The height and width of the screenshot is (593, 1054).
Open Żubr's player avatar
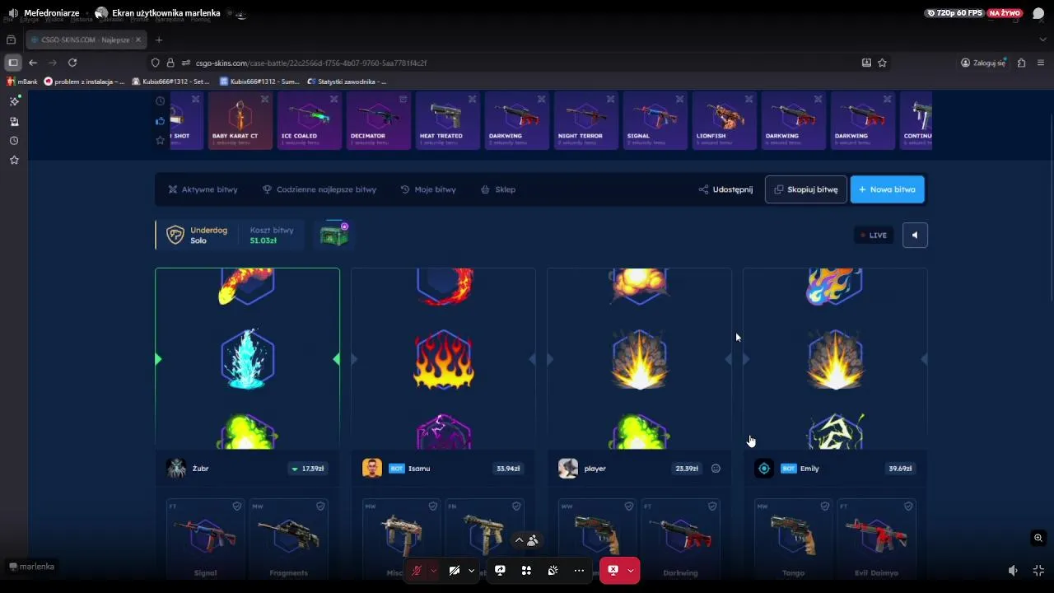pyautogui.click(x=176, y=469)
